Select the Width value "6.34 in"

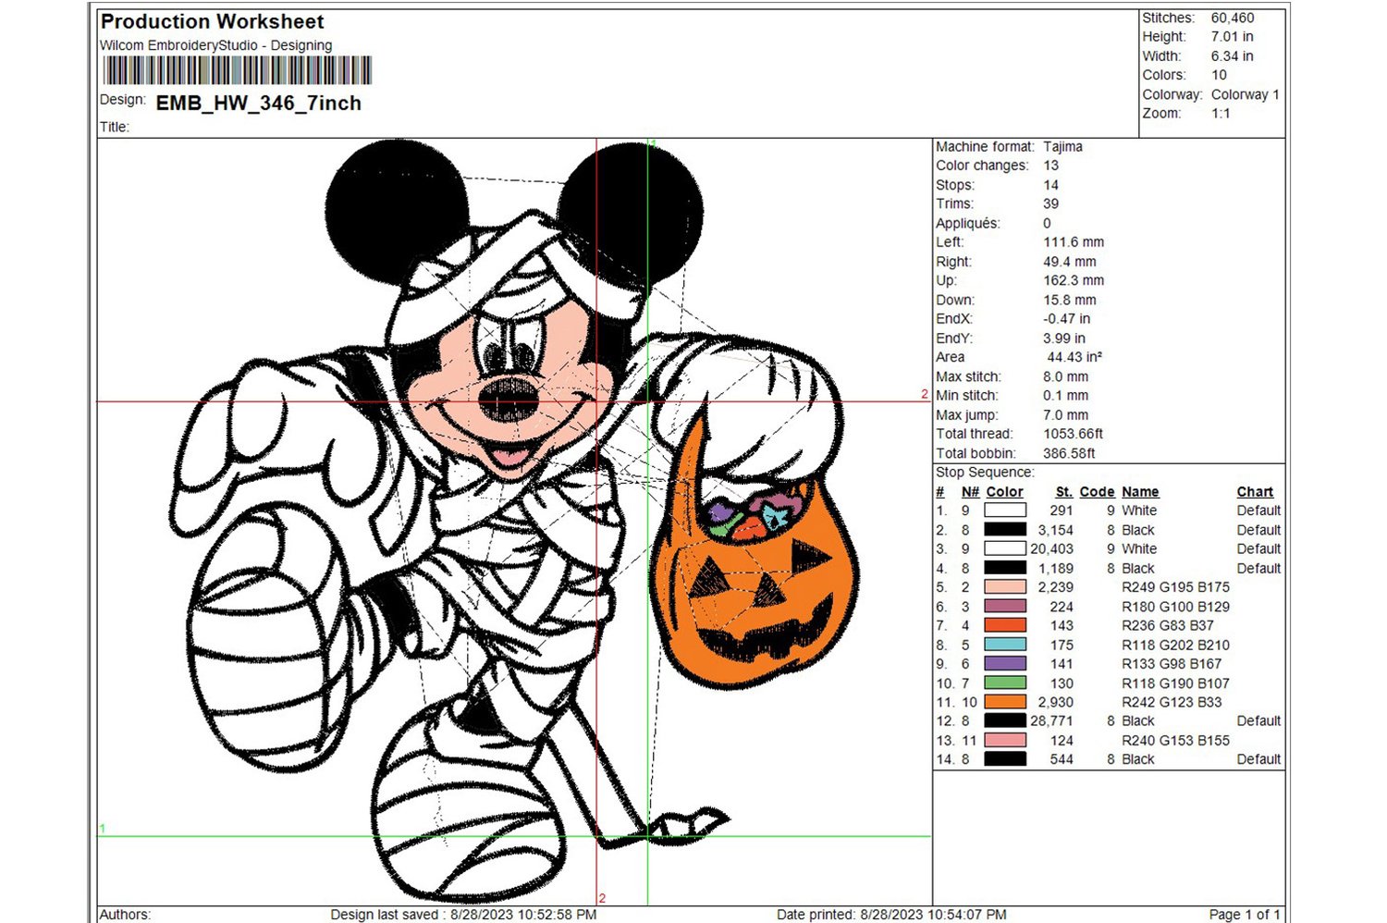tap(1233, 55)
